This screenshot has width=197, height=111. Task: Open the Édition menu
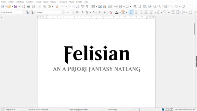(x=11, y=2)
